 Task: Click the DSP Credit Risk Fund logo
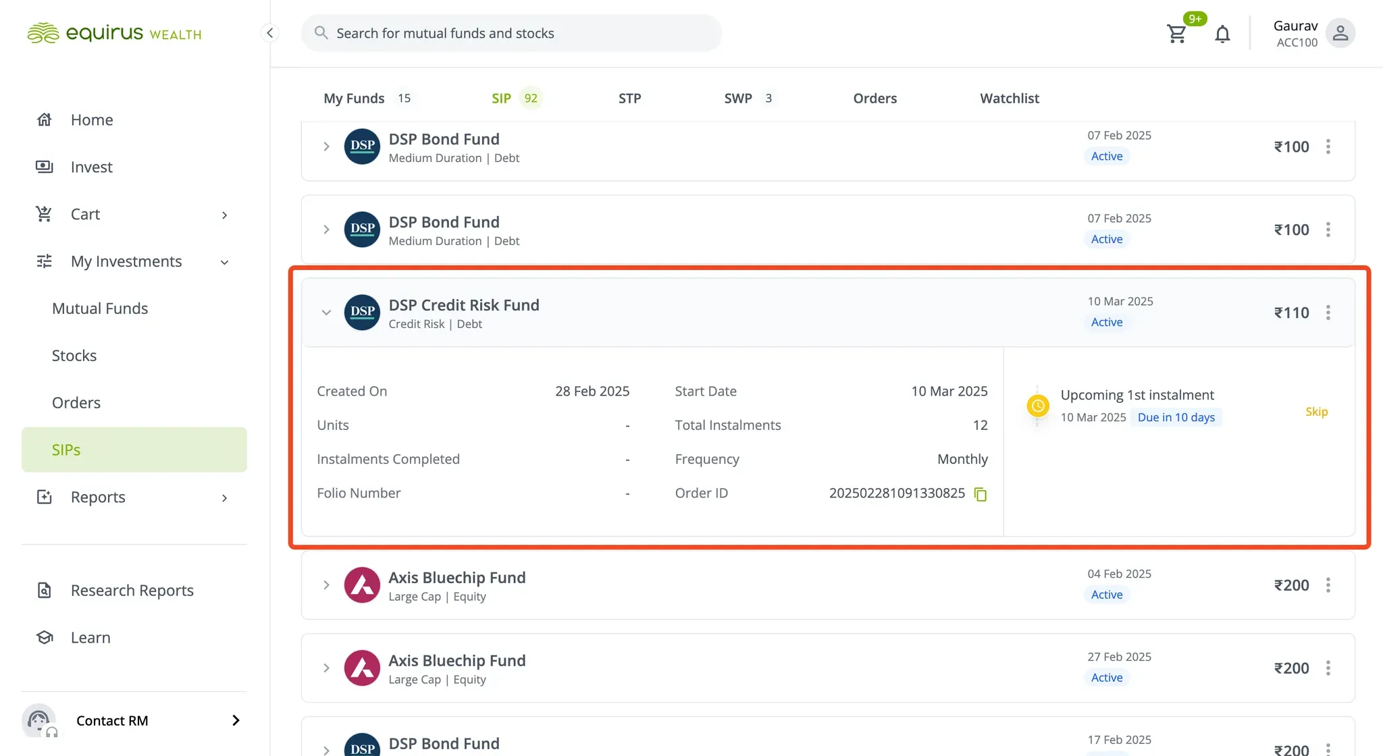(362, 313)
